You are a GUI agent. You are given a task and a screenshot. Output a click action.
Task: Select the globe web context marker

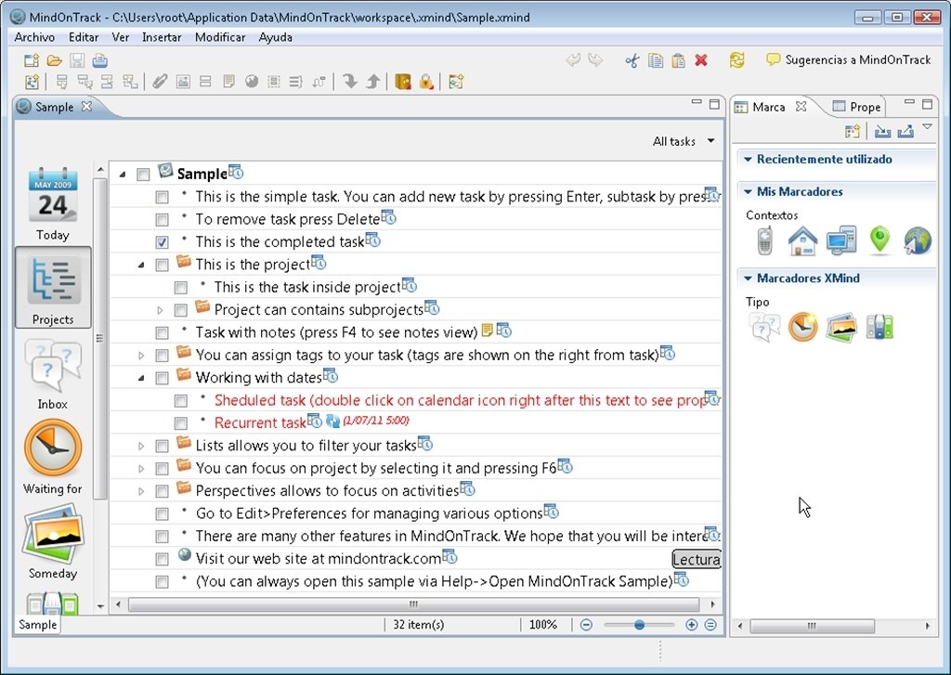(x=917, y=240)
